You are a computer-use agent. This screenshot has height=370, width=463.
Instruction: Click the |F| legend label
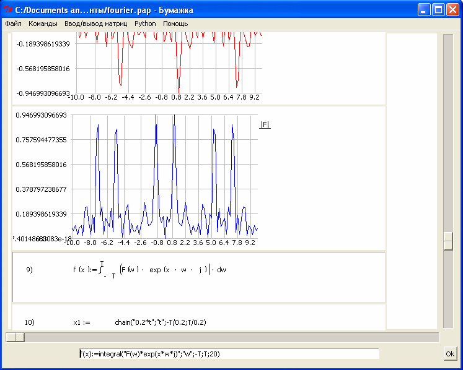pos(265,125)
